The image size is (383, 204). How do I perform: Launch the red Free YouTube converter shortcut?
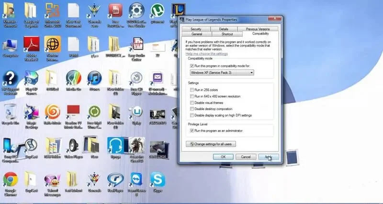click(x=115, y=11)
